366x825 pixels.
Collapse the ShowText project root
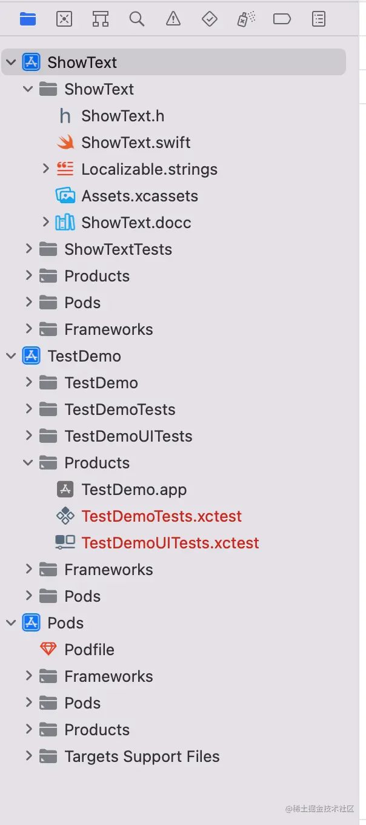pos(12,62)
